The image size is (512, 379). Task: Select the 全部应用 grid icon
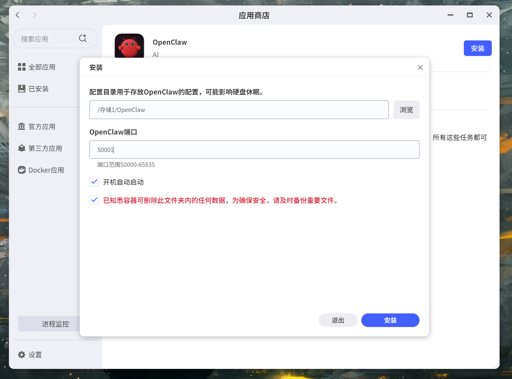click(x=22, y=66)
